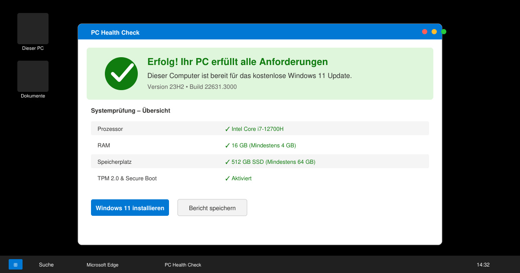The width and height of the screenshot is (520, 273).
Task: Open the Dokumente desktop icon
Action: click(x=33, y=80)
